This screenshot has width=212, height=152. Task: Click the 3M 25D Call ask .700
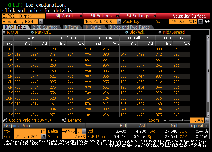[x=70, y=82]
